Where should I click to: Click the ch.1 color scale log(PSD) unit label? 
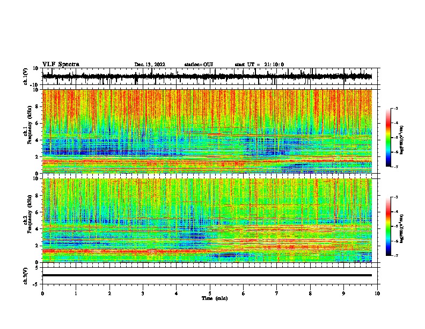402,140
